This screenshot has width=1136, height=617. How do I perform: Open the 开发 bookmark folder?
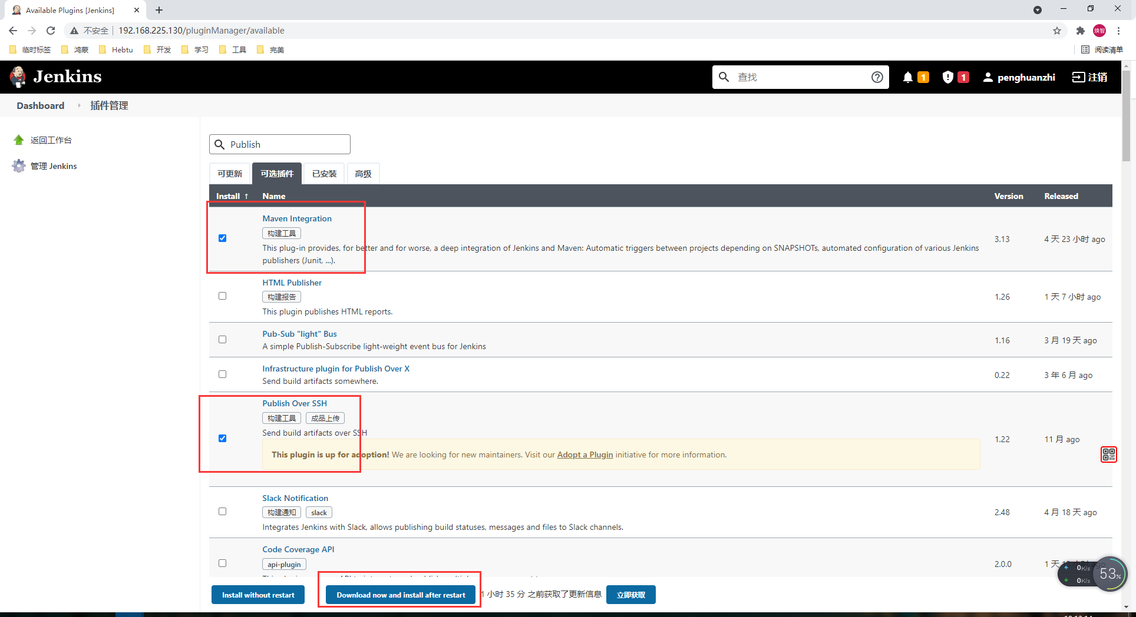[x=157, y=50]
